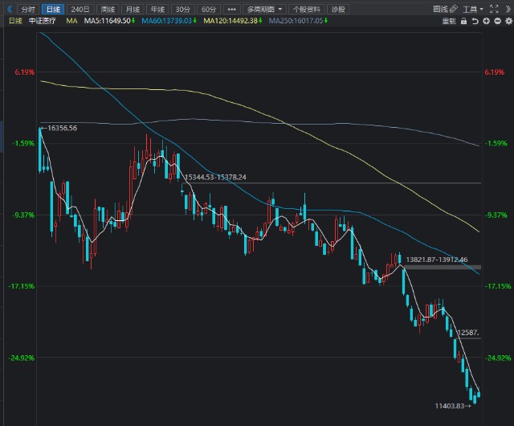Viewport: 514px width, 426px height.
Task: Zoom in with the plus icon
Action: click(x=486, y=22)
